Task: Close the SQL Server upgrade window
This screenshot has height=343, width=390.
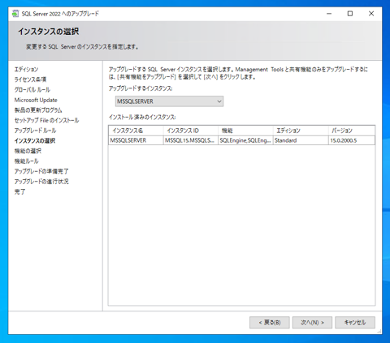Action: [x=371, y=14]
